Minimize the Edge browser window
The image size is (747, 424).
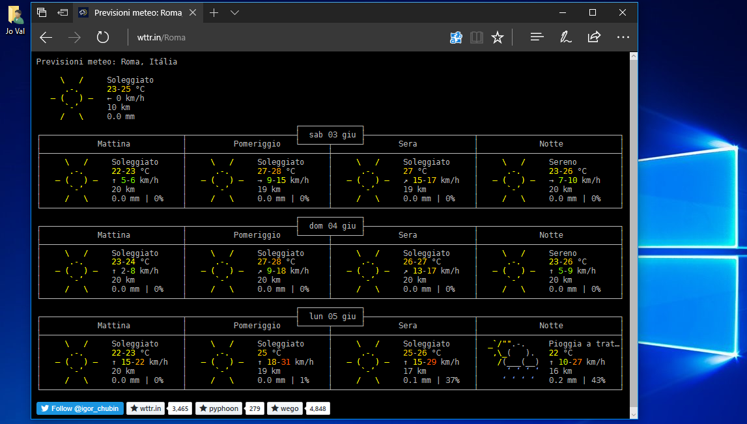[563, 12]
